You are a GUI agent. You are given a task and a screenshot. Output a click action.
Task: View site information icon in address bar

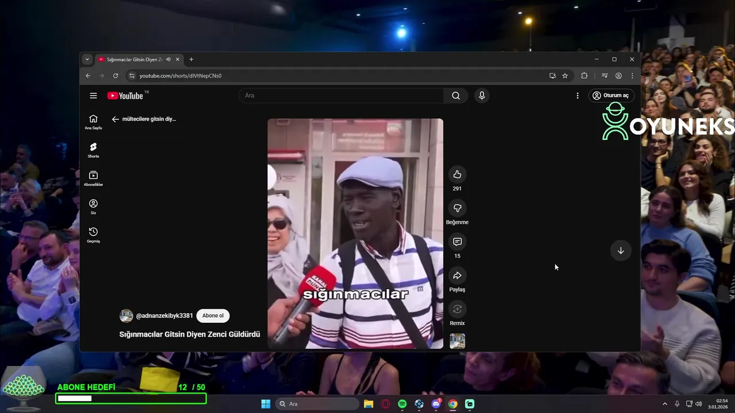click(131, 76)
